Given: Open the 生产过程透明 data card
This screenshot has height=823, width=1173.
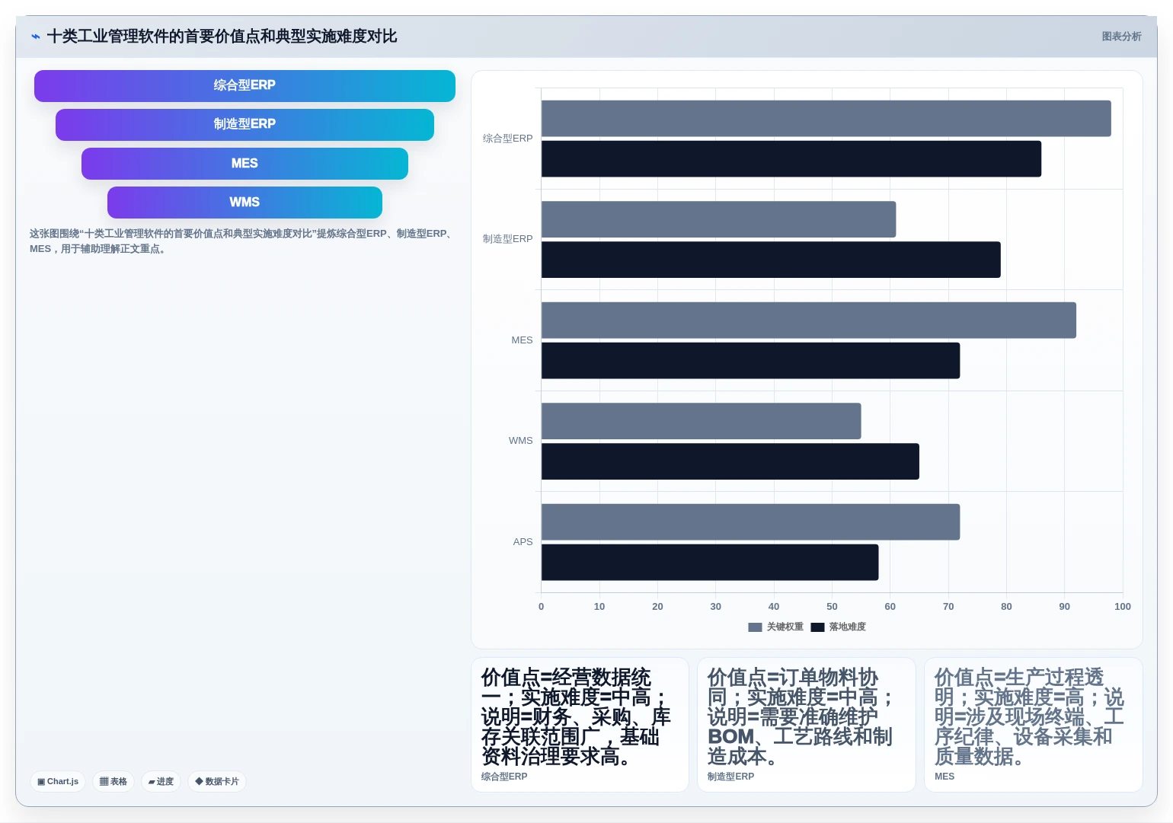Looking at the screenshot, I should click(x=1034, y=725).
